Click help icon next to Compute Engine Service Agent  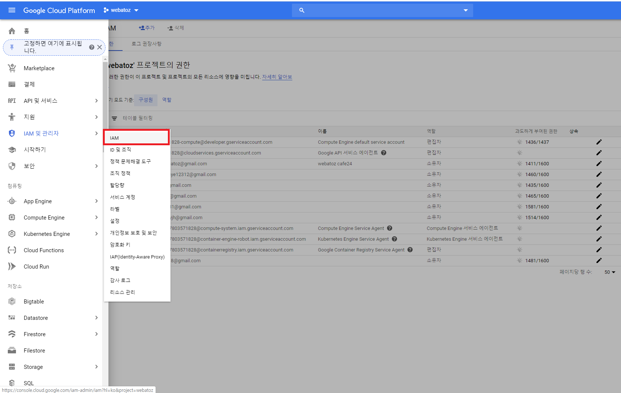point(389,228)
